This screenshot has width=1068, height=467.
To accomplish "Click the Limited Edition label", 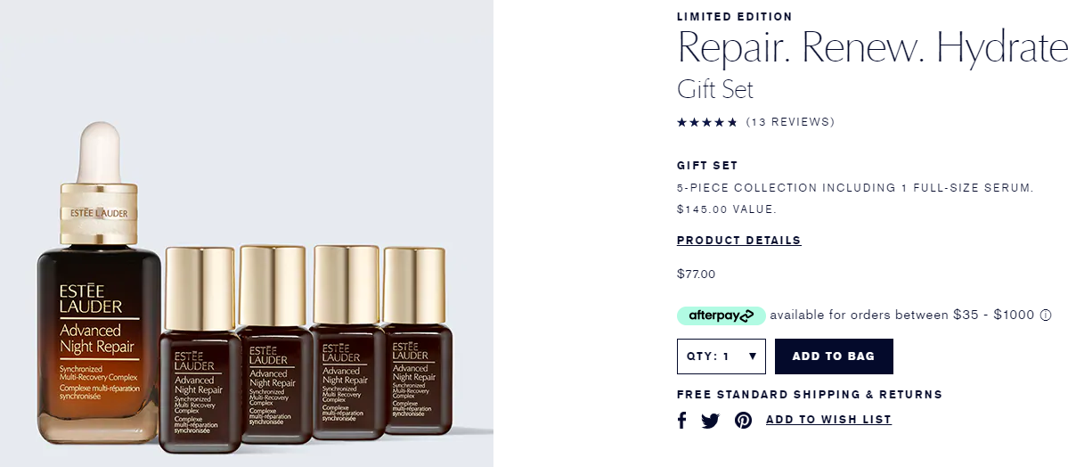I will point(735,16).
